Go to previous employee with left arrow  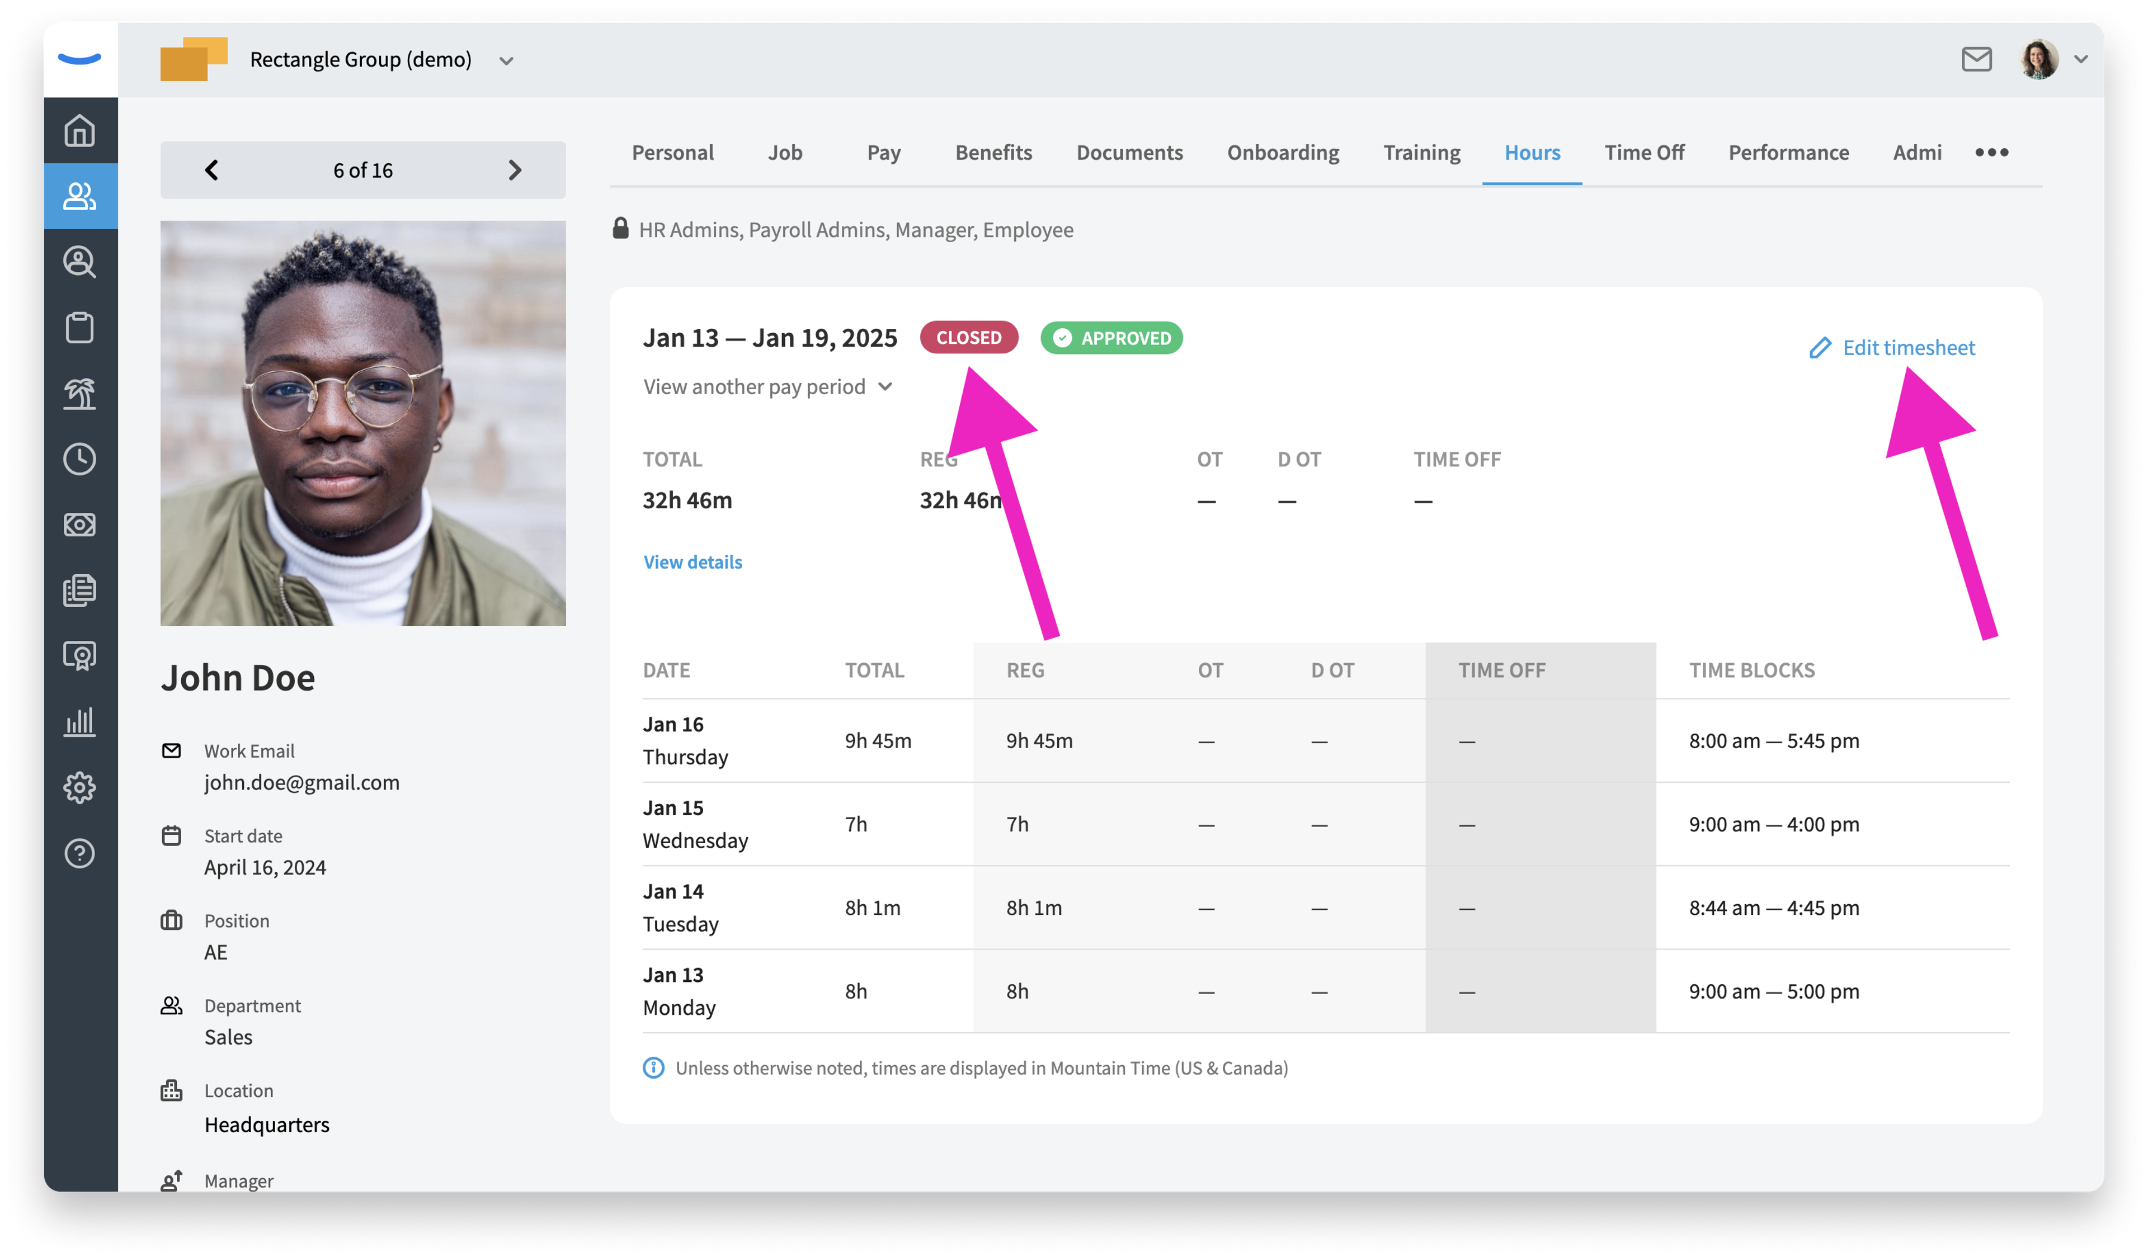(x=211, y=169)
